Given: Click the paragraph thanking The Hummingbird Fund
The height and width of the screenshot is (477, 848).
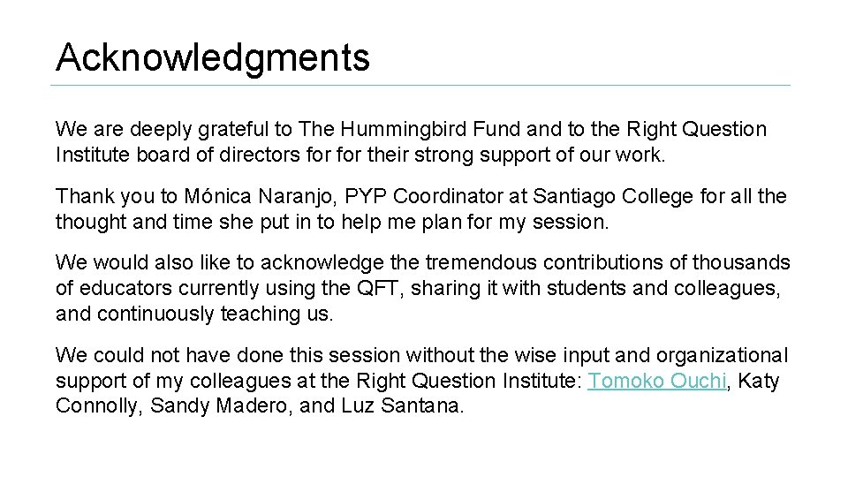Looking at the screenshot, I should click(x=411, y=142).
